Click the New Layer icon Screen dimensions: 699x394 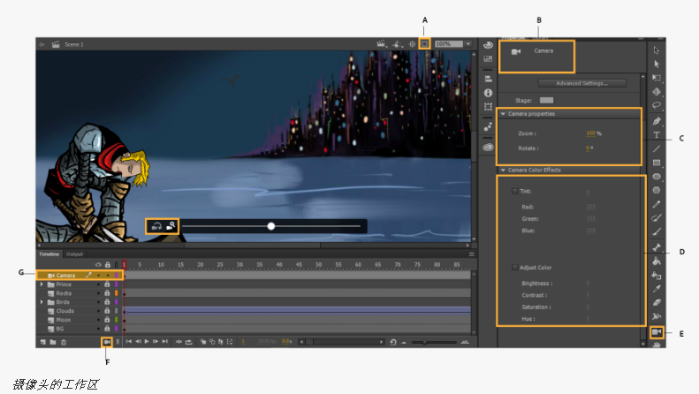(x=43, y=342)
